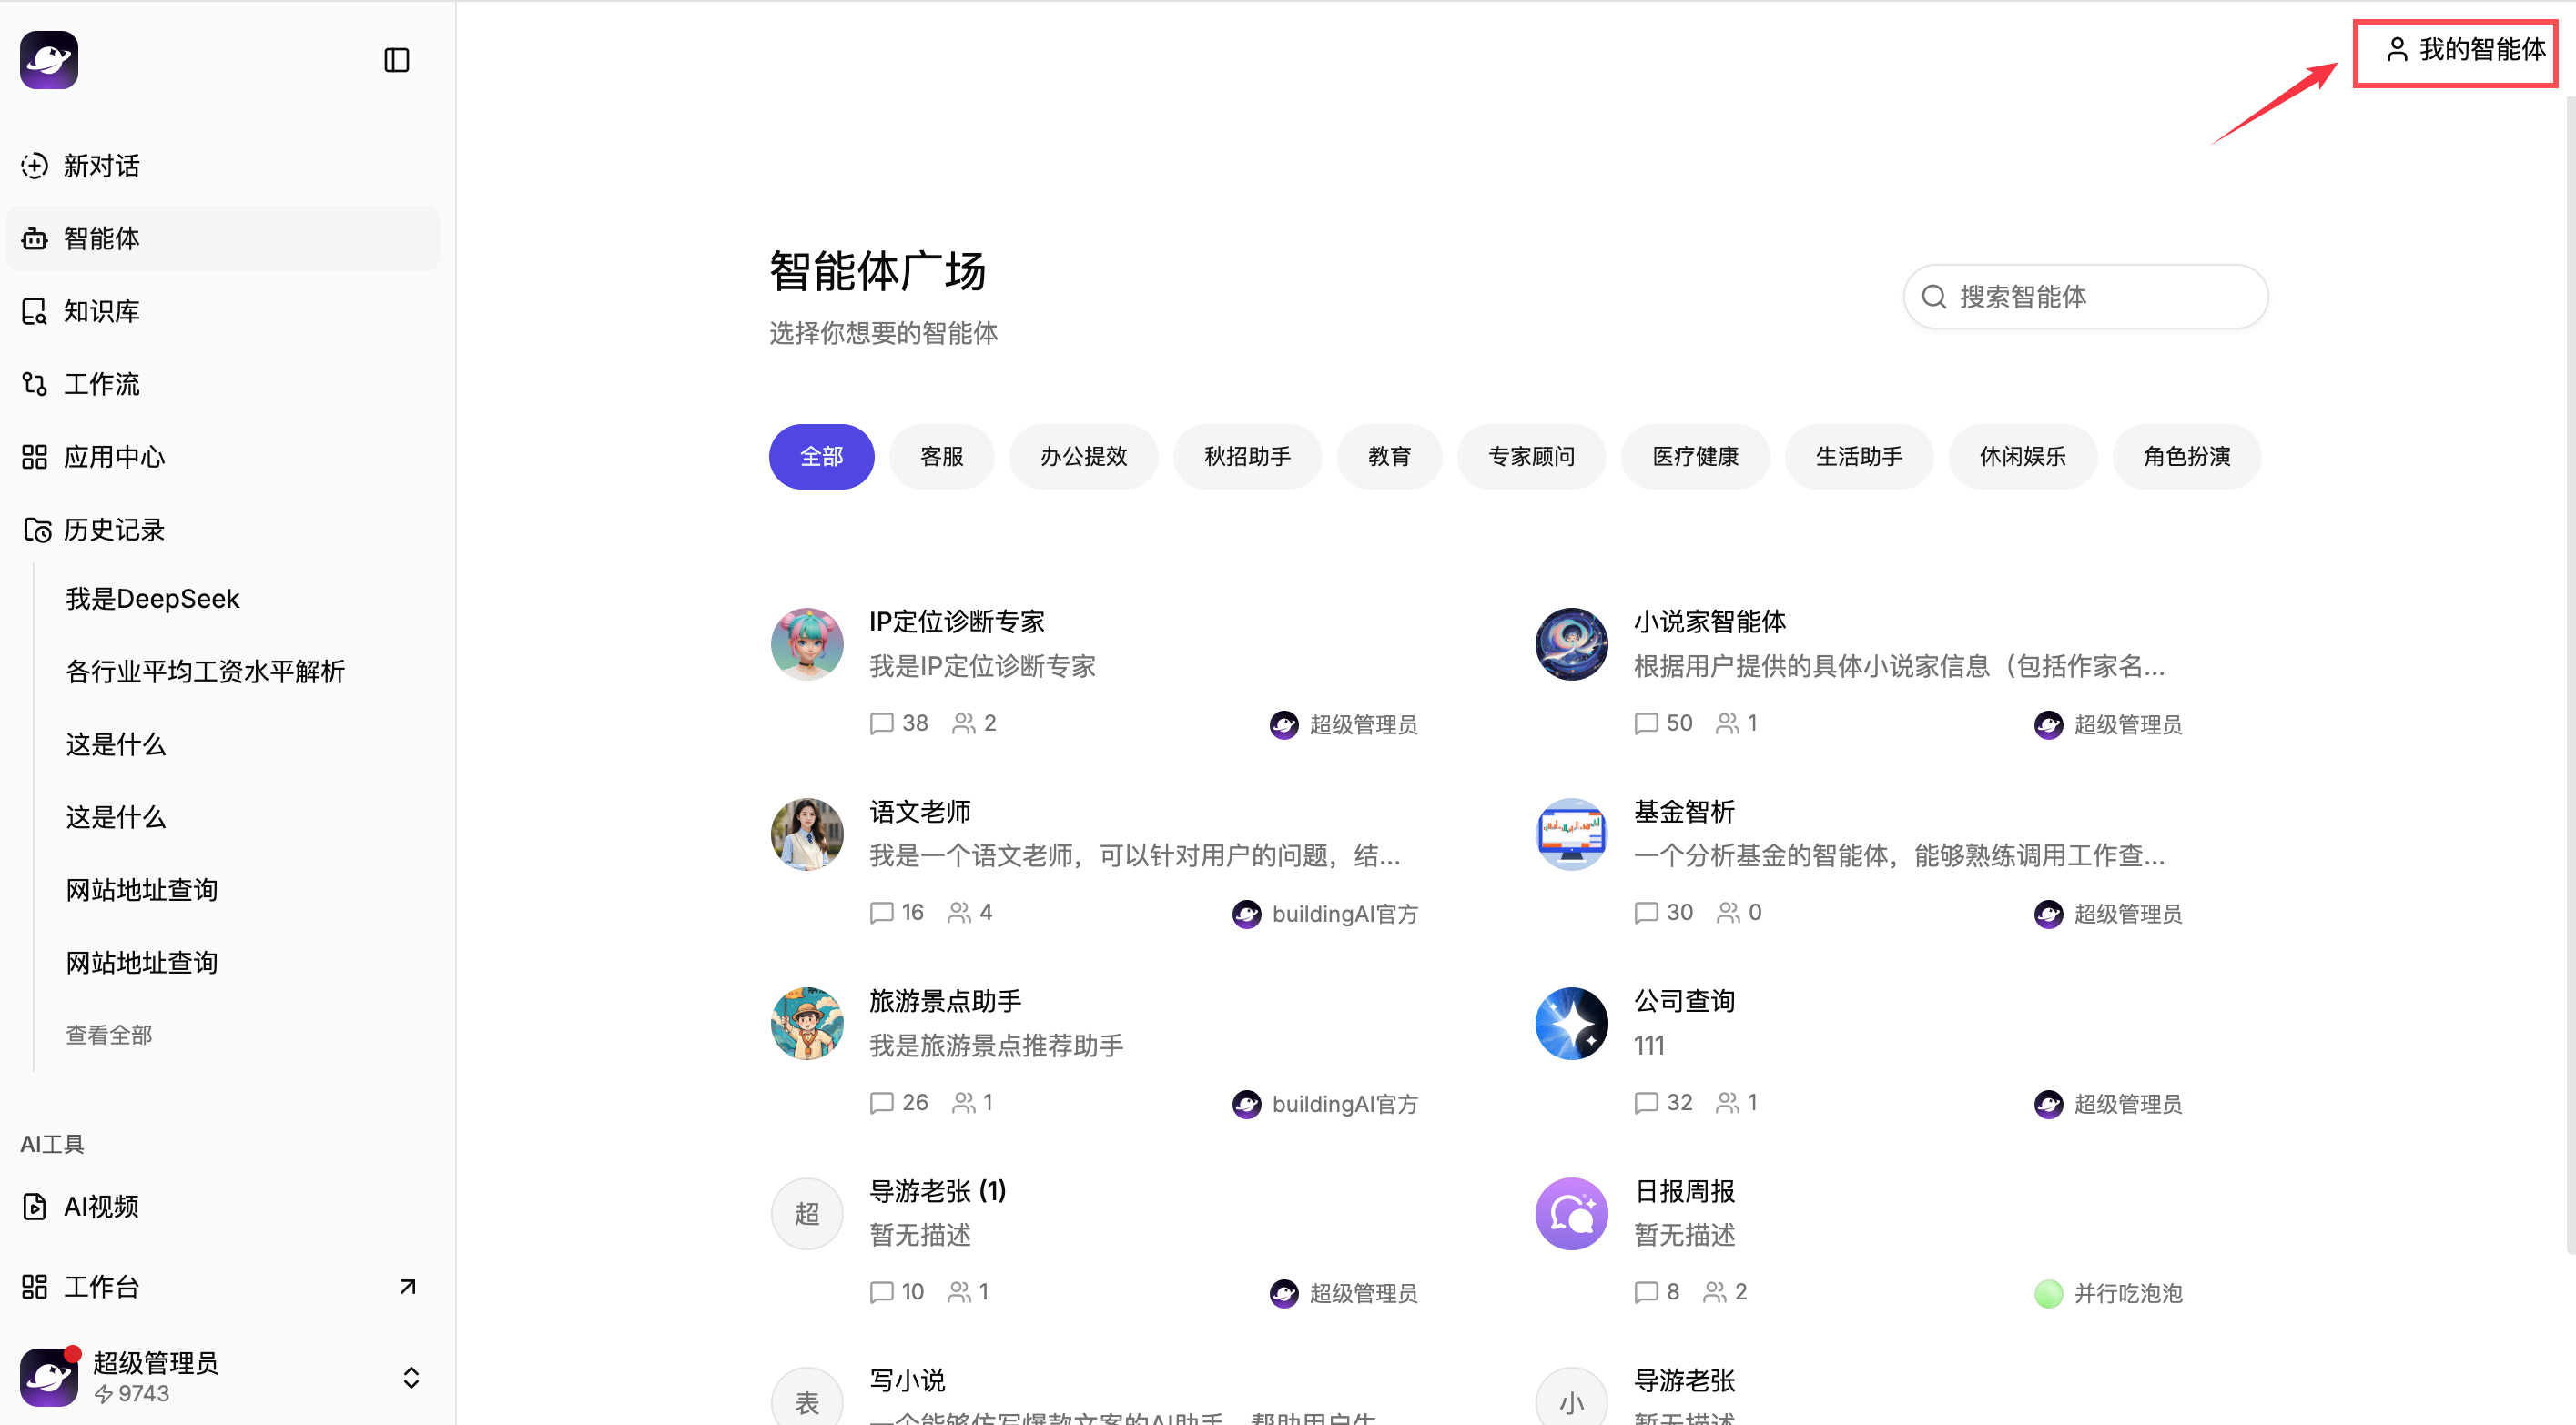Click the 应用中心 grid icon
The image size is (2576, 1425).
pos(35,457)
